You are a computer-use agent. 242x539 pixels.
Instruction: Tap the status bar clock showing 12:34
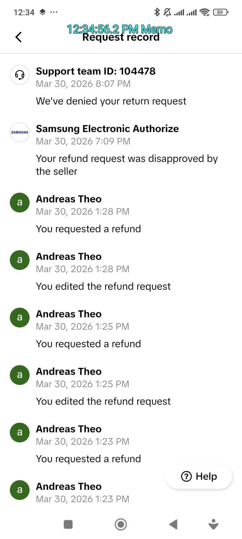[24, 12]
